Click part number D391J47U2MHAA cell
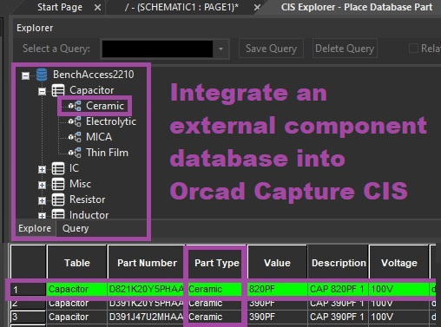This screenshot has width=441, height=327. point(146,317)
